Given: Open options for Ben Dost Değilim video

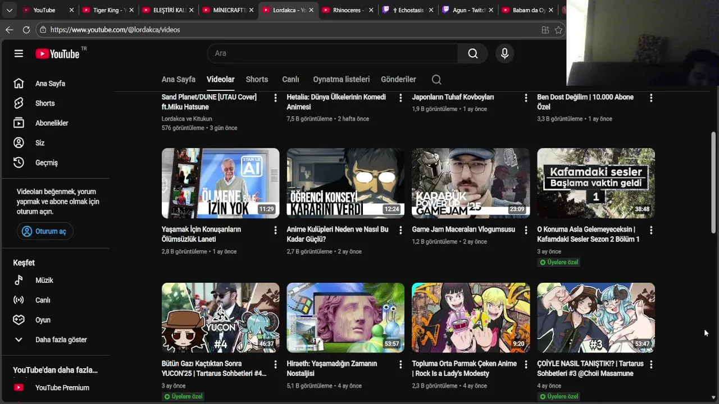Looking at the screenshot, I should click(651, 98).
